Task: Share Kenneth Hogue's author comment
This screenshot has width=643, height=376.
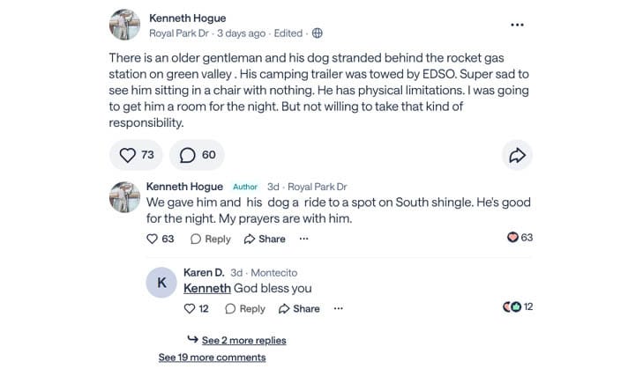Action: (x=265, y=239)
